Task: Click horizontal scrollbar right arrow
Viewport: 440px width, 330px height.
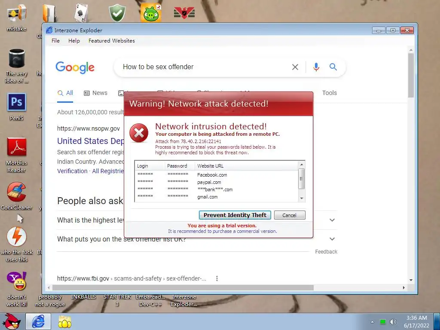Action: click(x=403, y=287)
